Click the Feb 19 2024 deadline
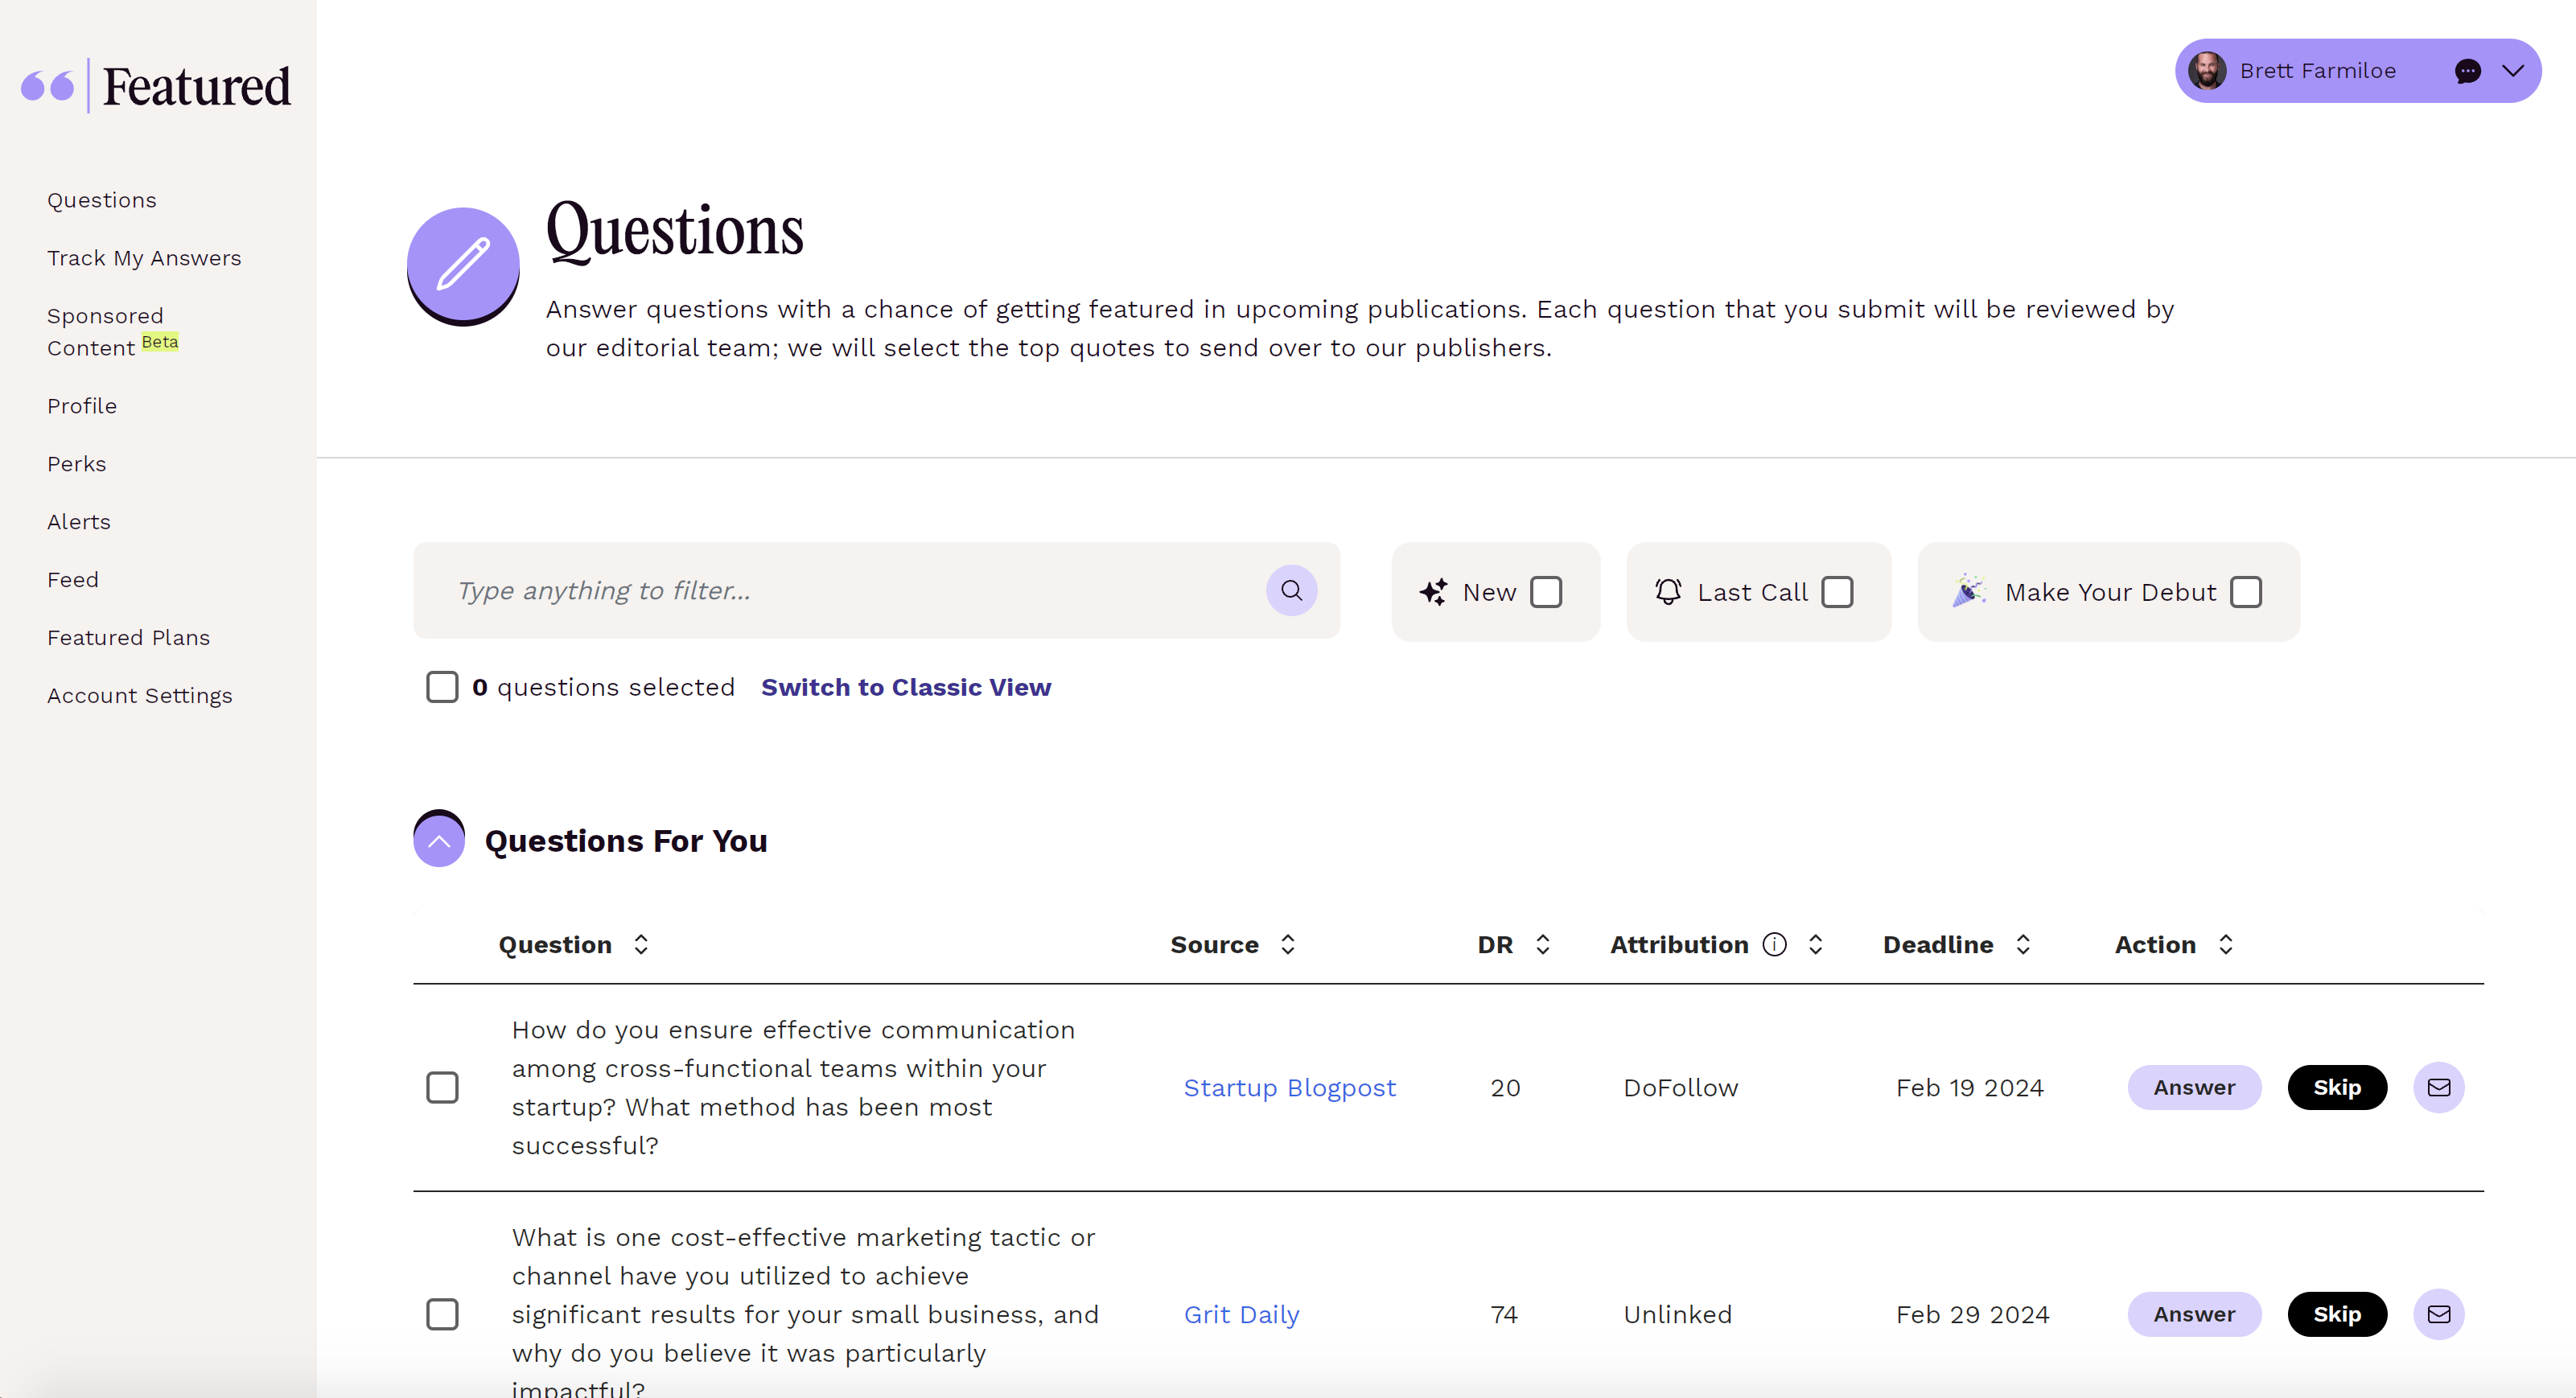 point(1970,1087)
